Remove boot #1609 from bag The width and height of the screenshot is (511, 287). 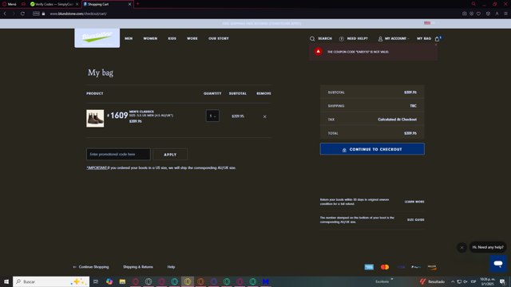[x=264, y=116]
